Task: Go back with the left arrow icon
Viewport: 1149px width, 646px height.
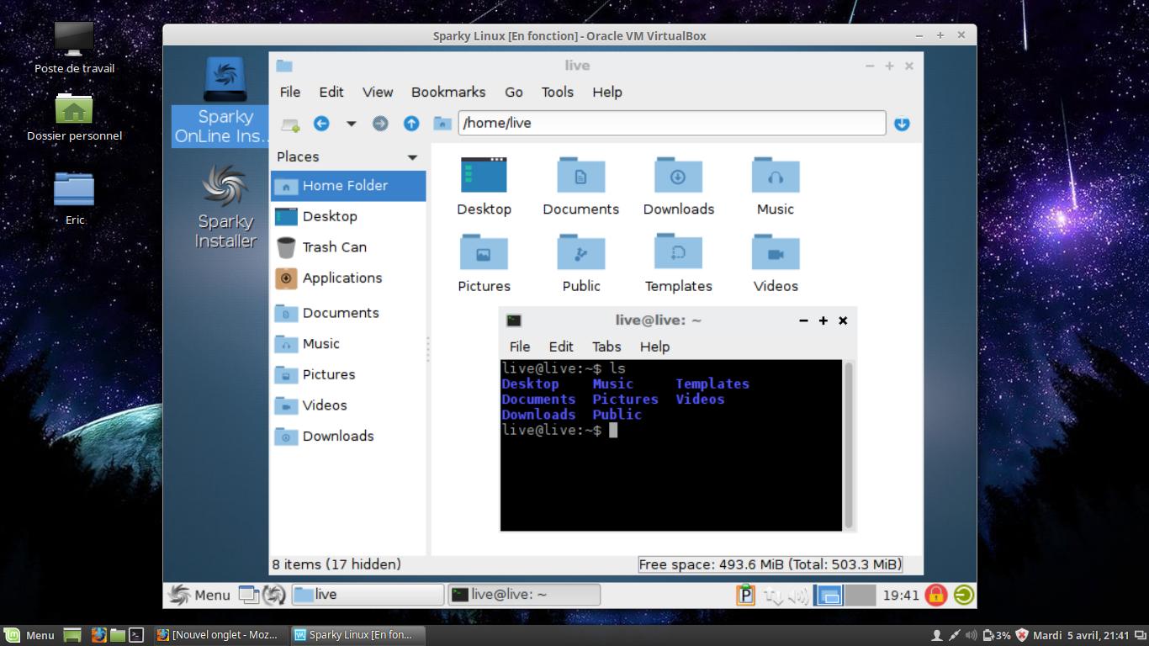Action: [321, 124]
